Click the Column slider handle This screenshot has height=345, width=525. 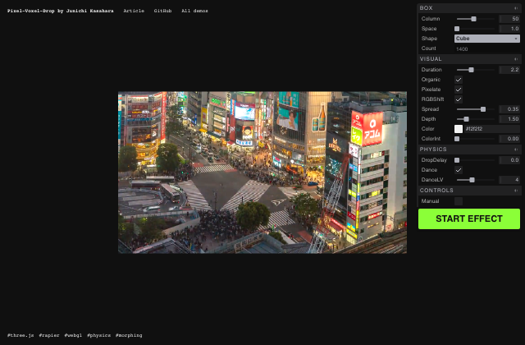tap(473, 19)
